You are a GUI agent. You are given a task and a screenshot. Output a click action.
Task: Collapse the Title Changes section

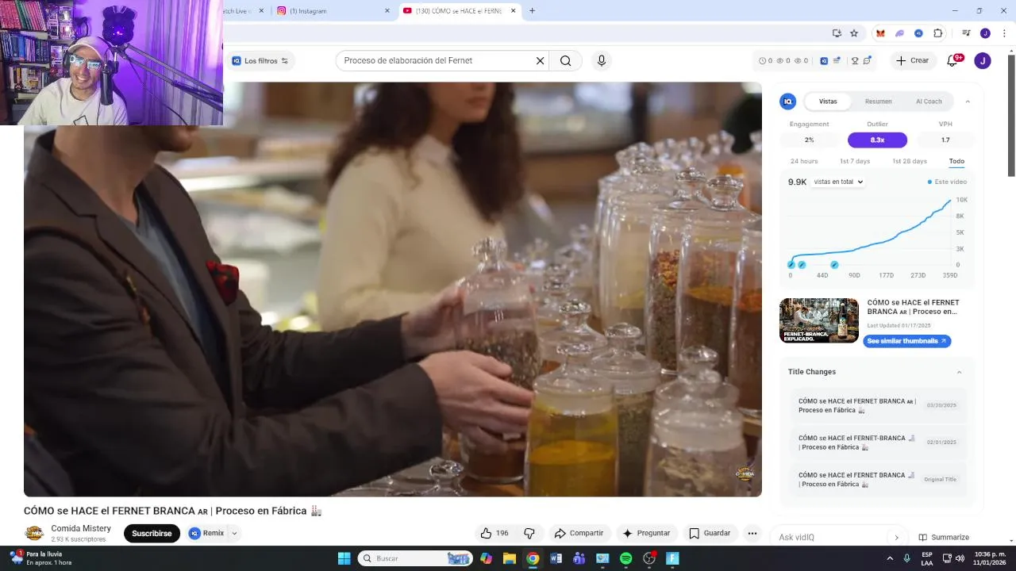[959, 372]
